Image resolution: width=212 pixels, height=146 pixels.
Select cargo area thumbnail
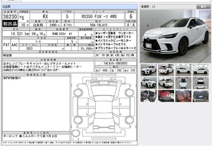point(201,96)
